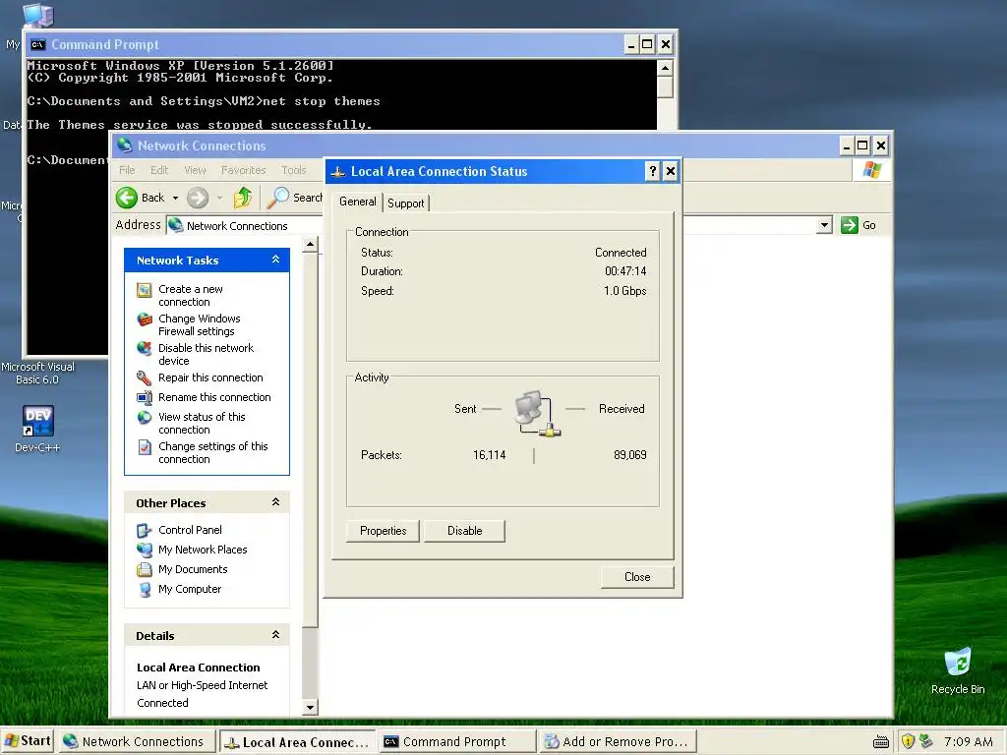Click the green Go arrow icon
The height and width of the screenshot is (755, 1007).
849,225
